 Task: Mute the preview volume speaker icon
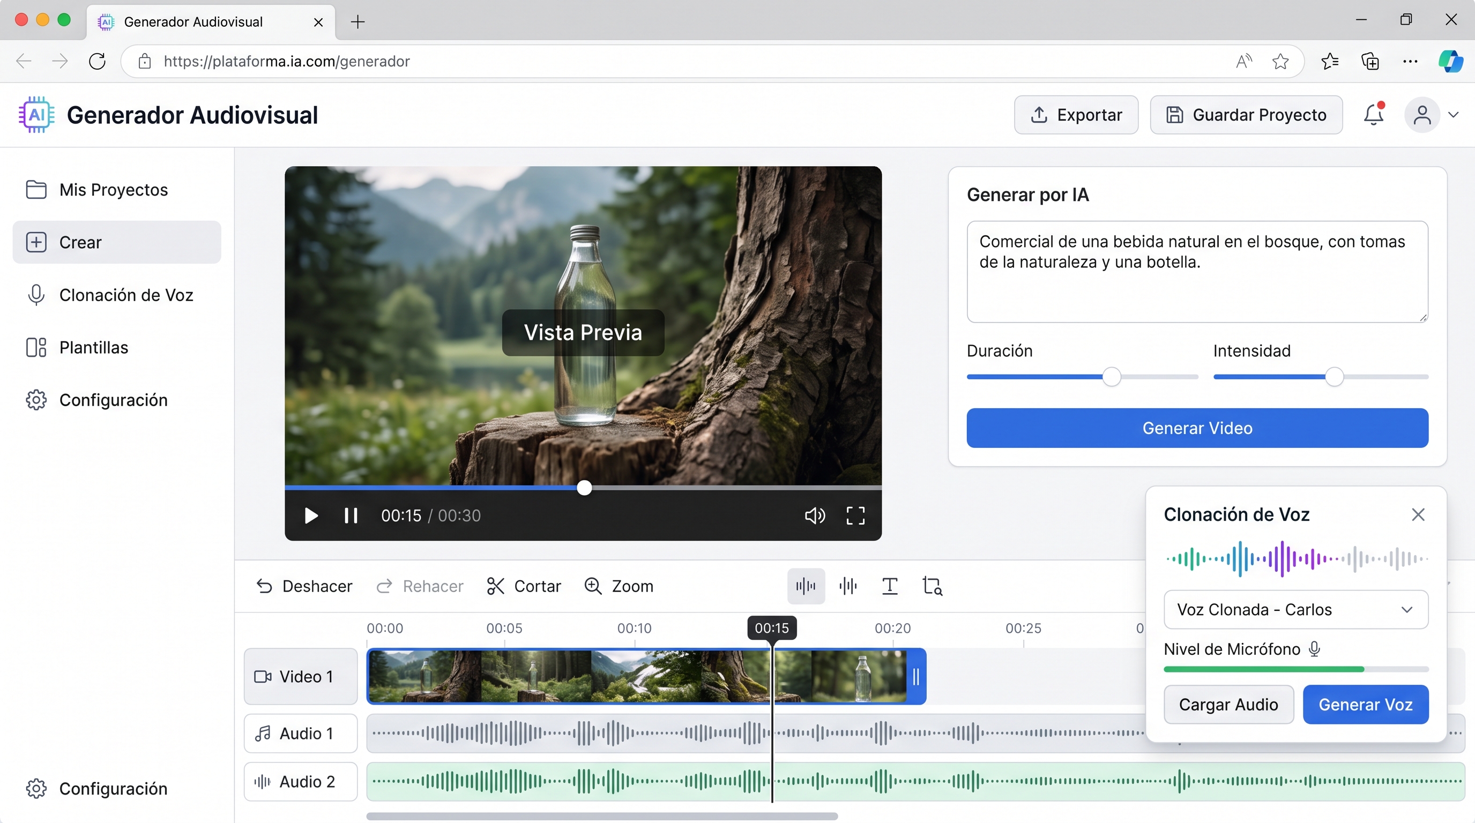pos(815,515)
